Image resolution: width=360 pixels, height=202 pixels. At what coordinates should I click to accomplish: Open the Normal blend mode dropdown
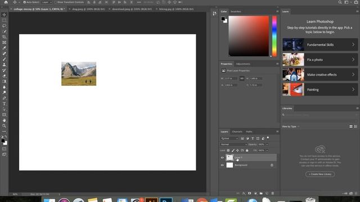[233, 145]
